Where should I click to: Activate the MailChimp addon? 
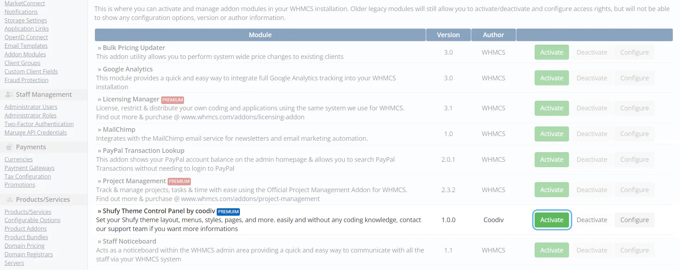point(551,134)
